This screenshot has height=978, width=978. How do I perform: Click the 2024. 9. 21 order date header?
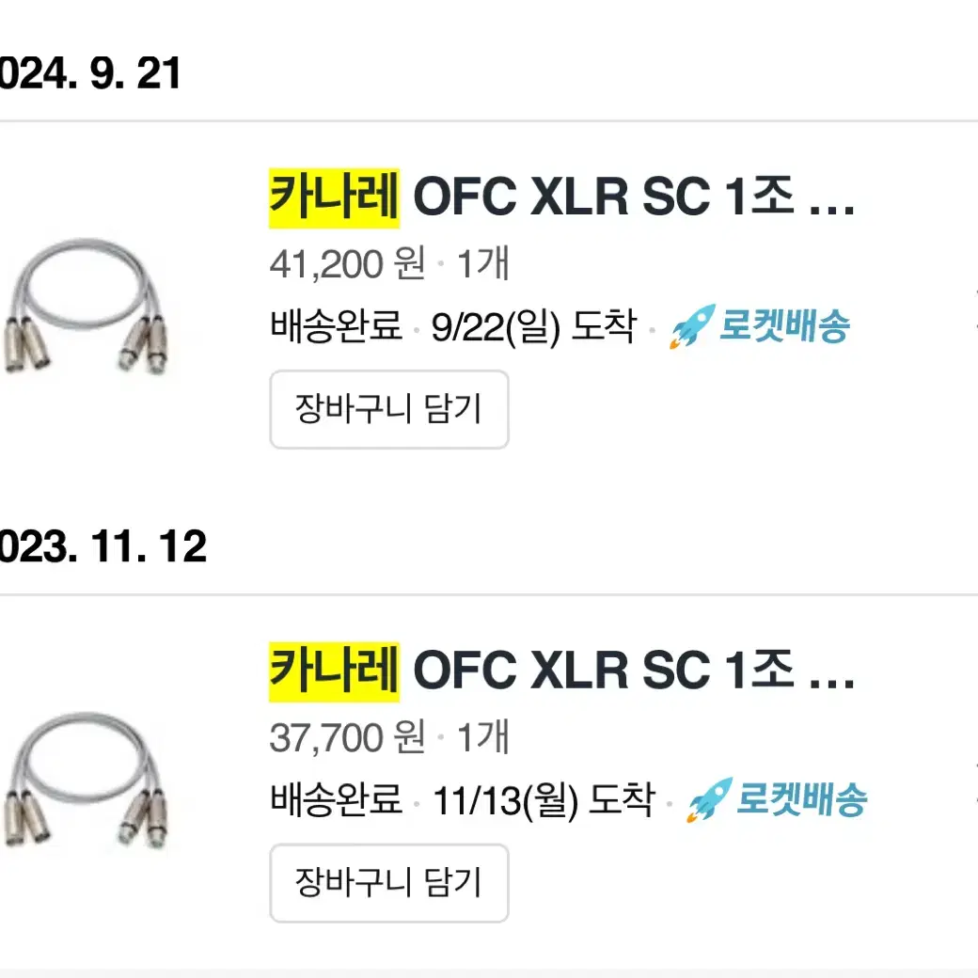pyautogui.click(x=89, y=73)
